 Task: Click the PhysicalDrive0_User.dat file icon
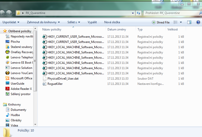(44, 78)
